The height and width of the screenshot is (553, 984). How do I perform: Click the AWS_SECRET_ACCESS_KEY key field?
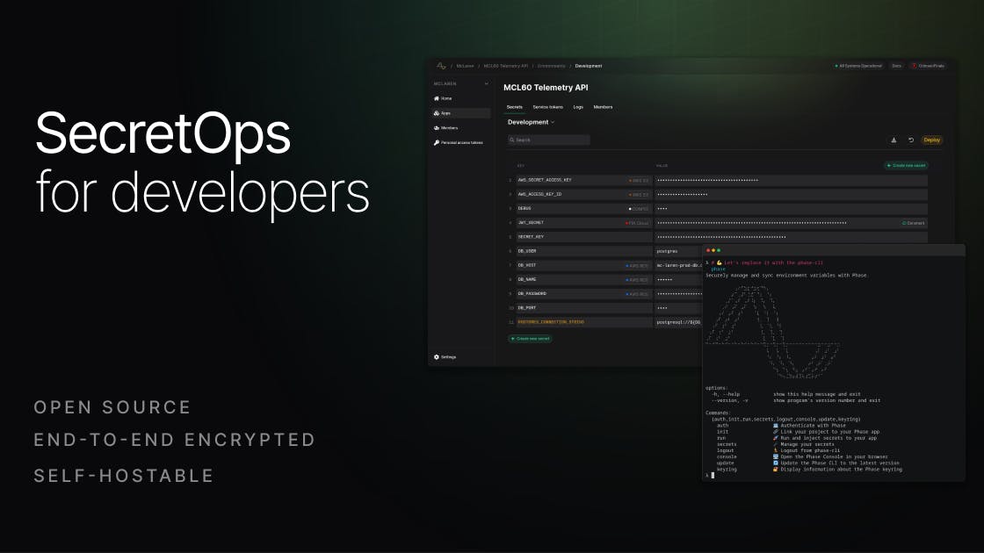pyautogui.click(x=583, y=181)
